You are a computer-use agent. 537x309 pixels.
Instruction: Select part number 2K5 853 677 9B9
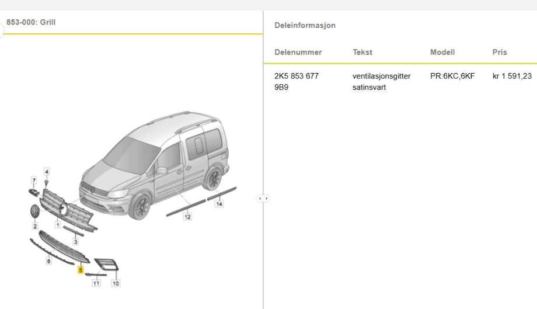297,82
